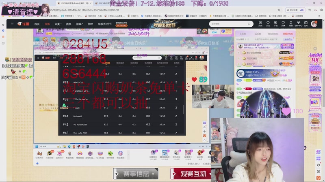
Task: Select the 在线榜 ranking tab
Action: pos(243,34)
